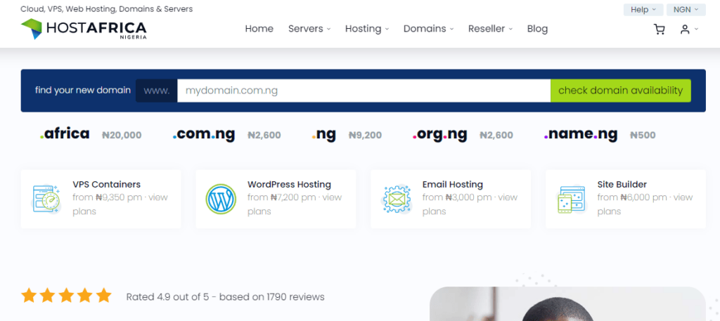This screenshot has height=321, width=720.
Task: Expand the Servers menu
Action: [x=309, y=29]
